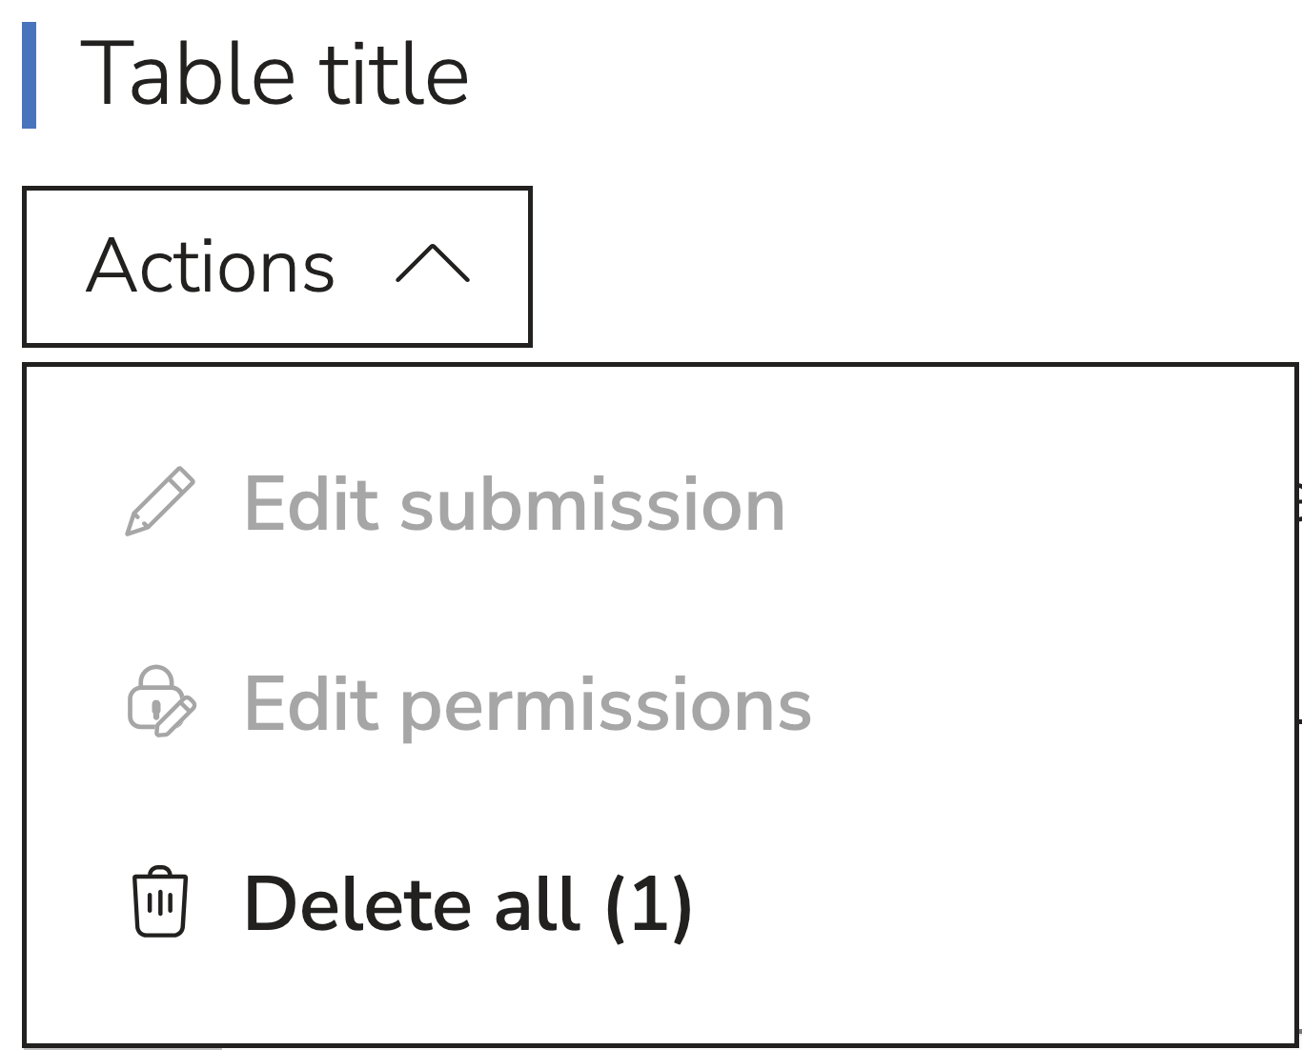The image size is (1302, 1050).
Task: Click the word permissions in the greyed item
Action: tap(605, 706)
